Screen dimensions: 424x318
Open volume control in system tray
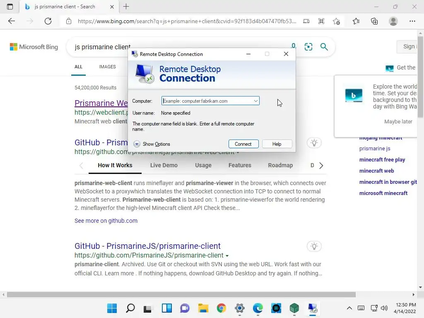(x=384, y=308)
